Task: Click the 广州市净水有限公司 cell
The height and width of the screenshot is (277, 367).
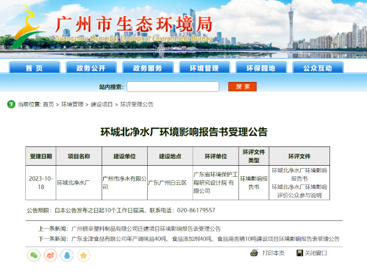Action: click(x=124, y=183)
